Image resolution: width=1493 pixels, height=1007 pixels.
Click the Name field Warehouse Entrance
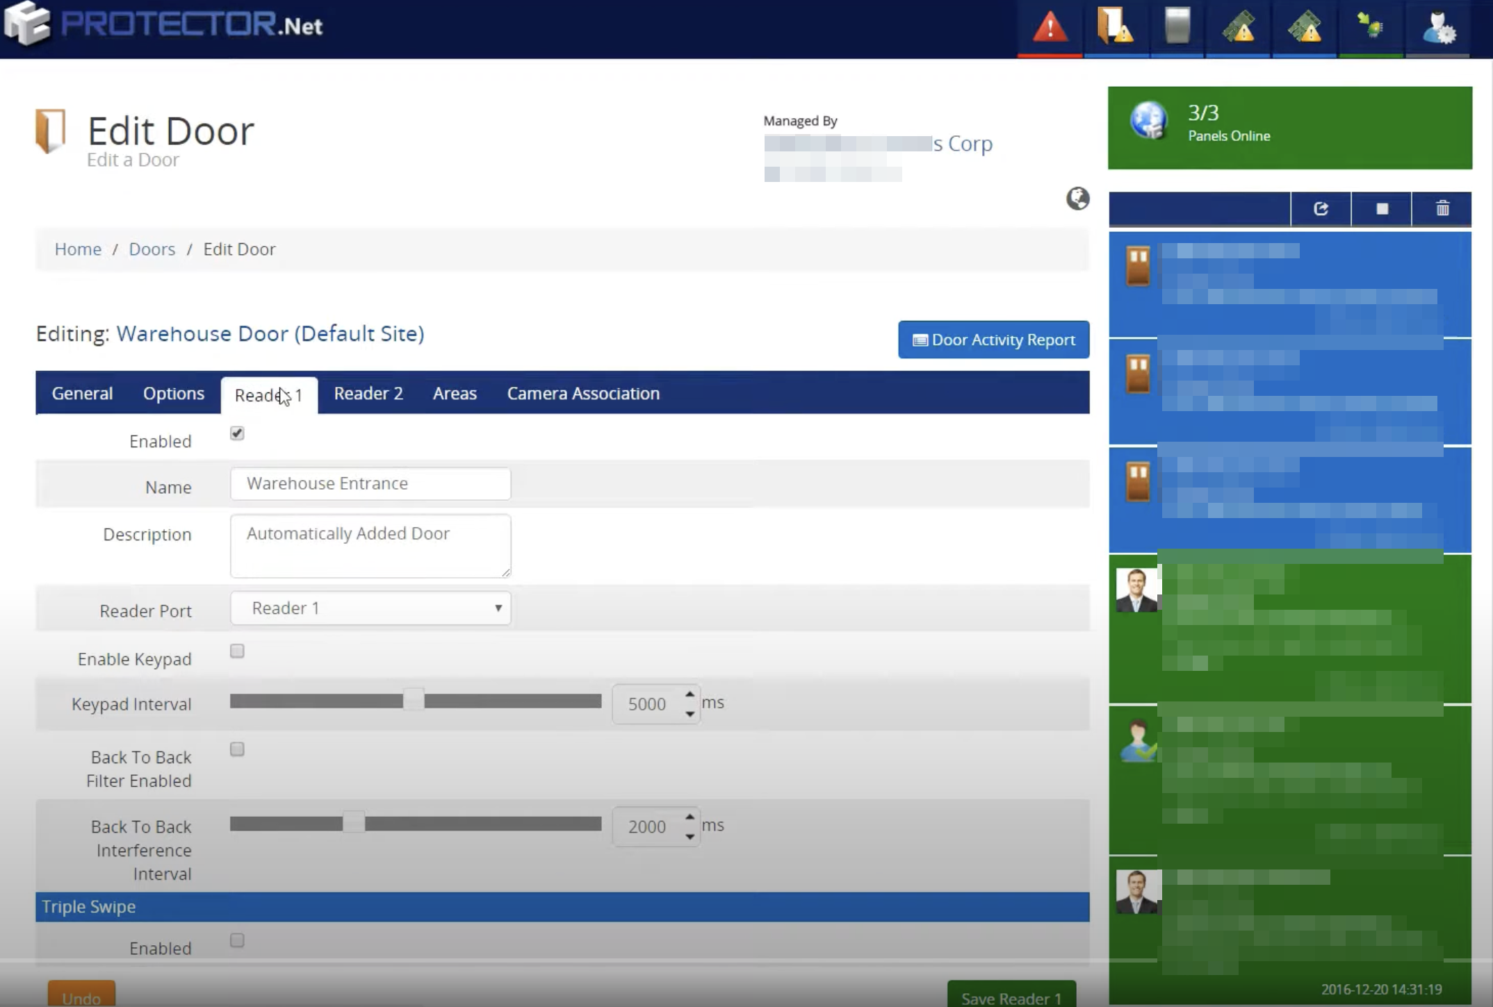370,484
